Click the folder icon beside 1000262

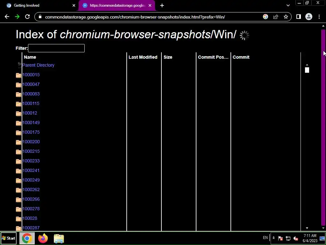coord(18,190)
